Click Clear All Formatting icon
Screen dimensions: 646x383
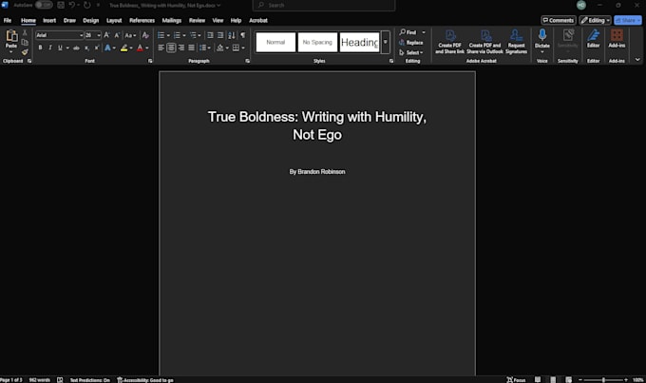point(145,35)
